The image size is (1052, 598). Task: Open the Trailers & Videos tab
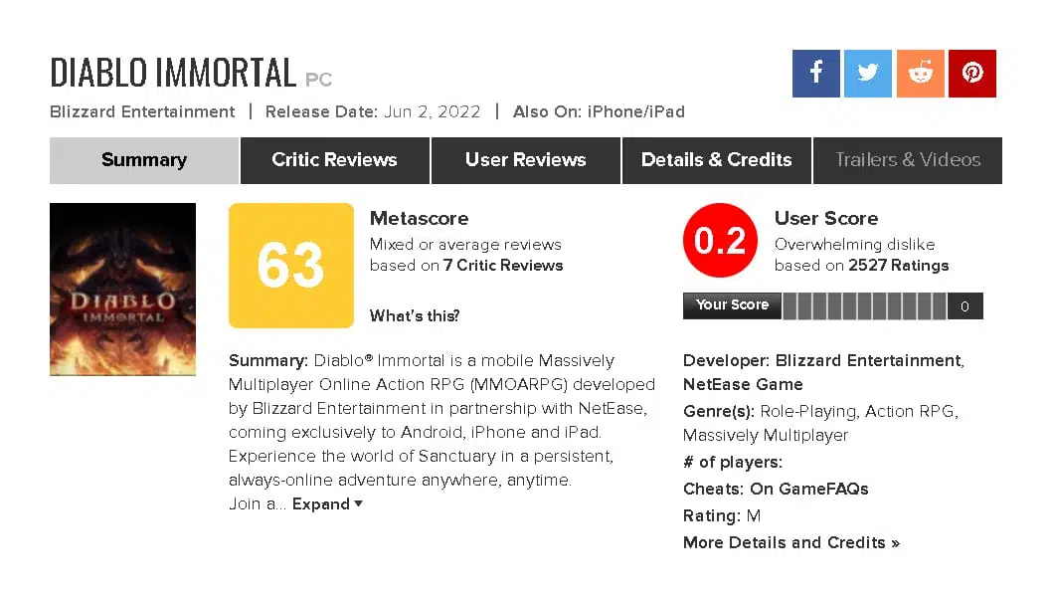[x=907, y=160]
